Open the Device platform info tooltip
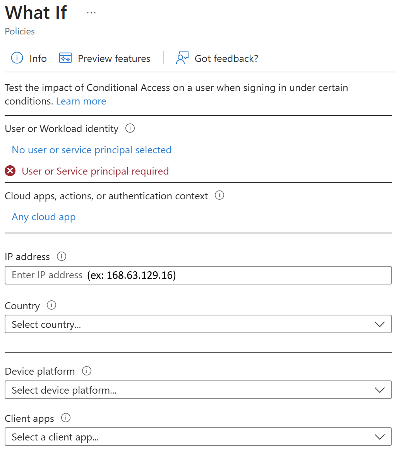 87,370
